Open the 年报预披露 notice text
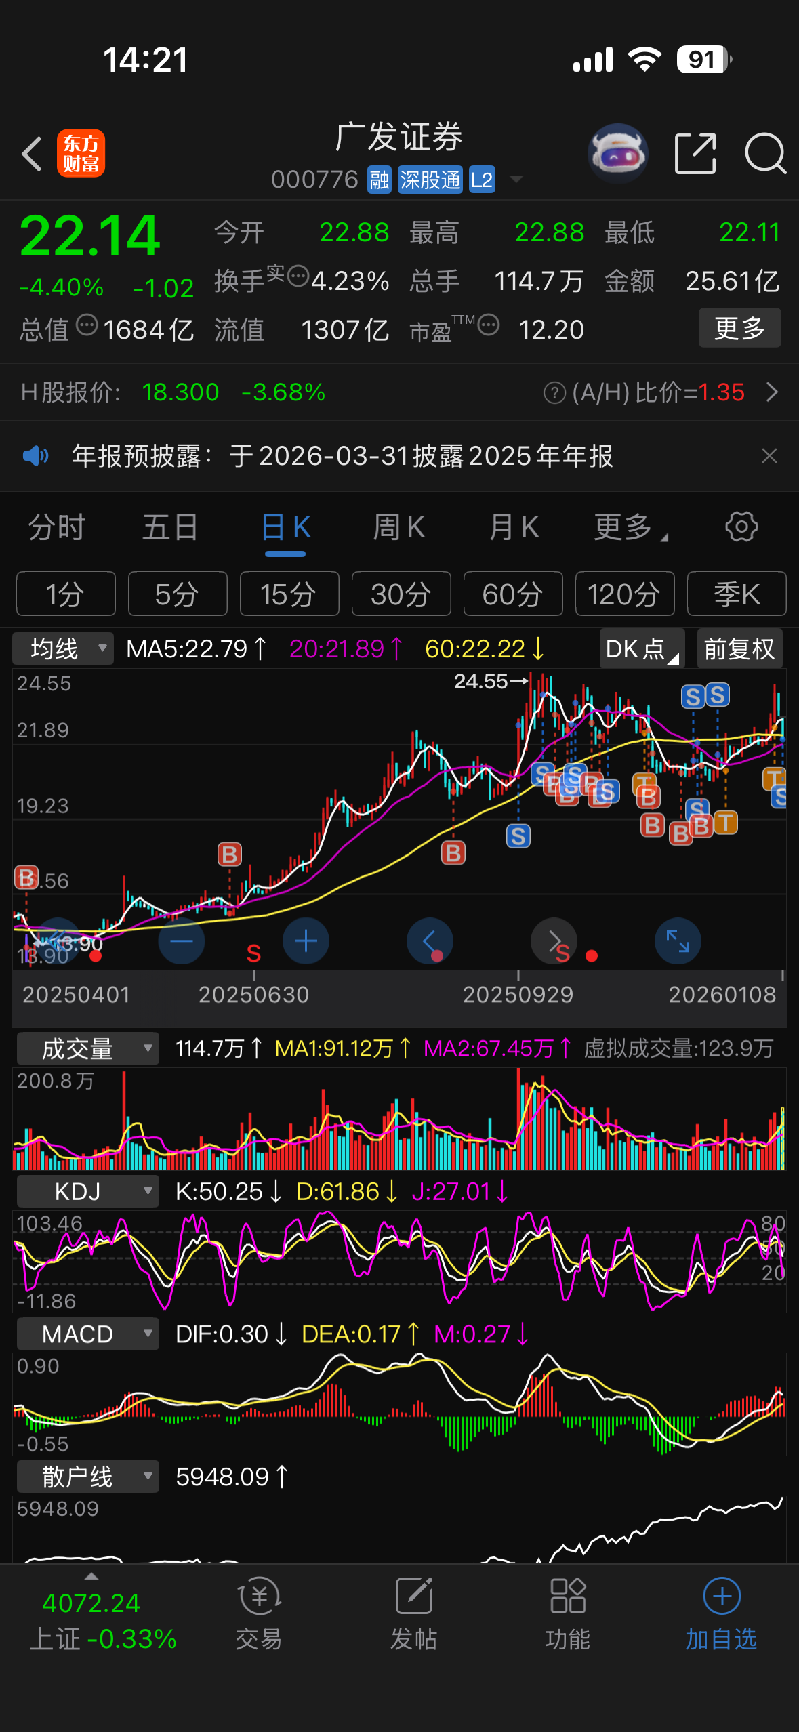 [x=342, y=456]
